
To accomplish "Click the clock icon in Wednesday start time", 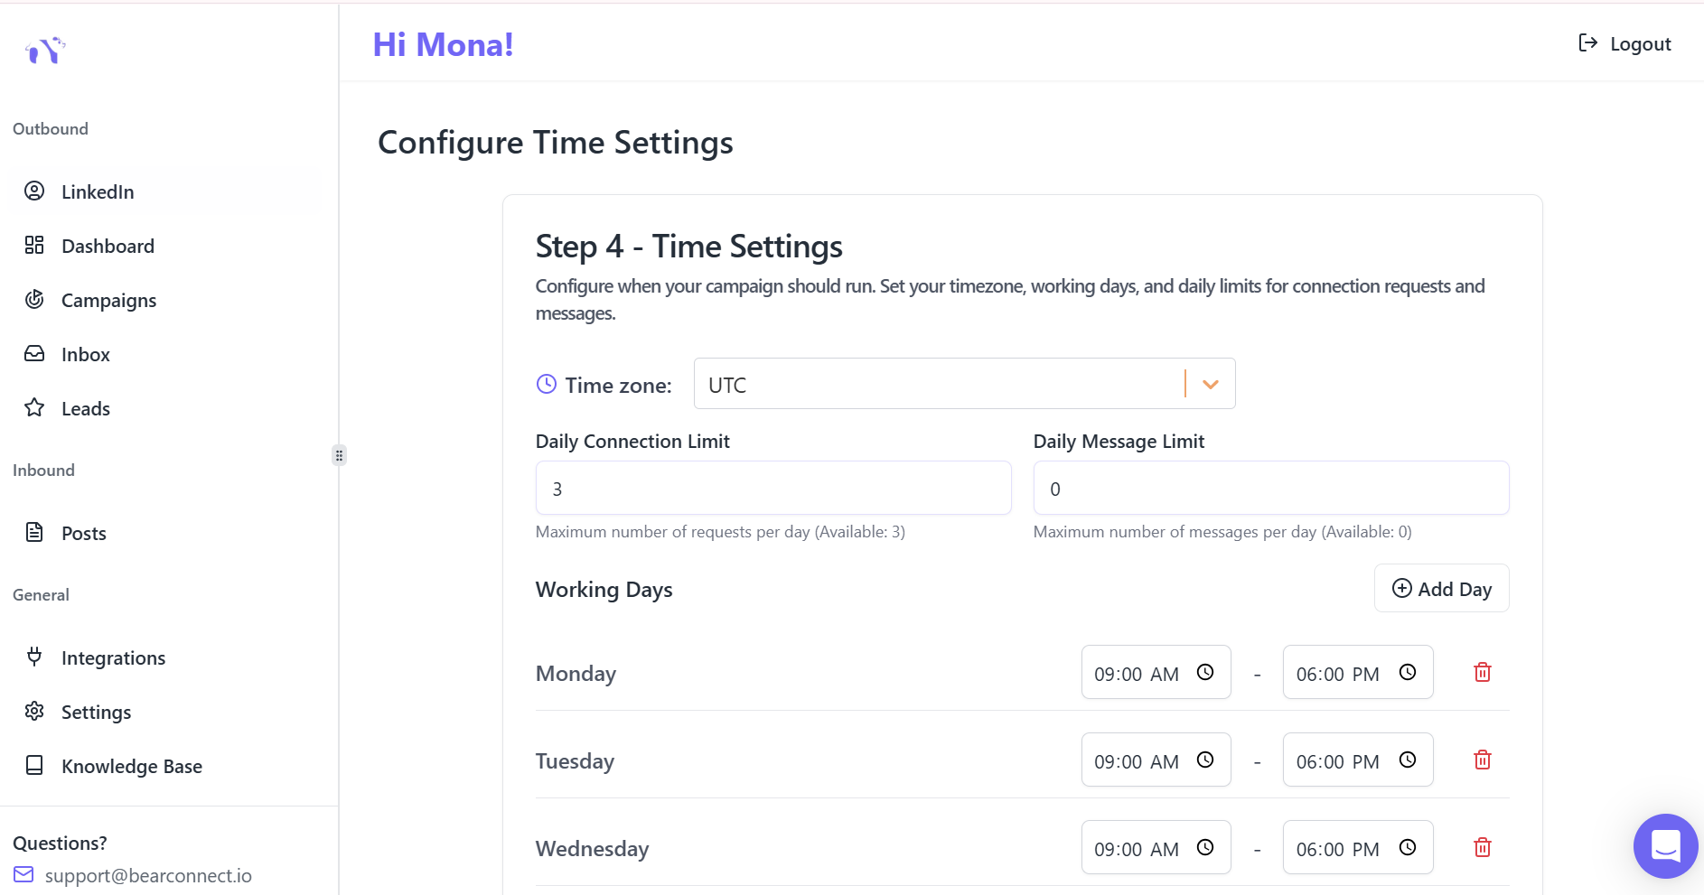I will [x=1205, y=847].
